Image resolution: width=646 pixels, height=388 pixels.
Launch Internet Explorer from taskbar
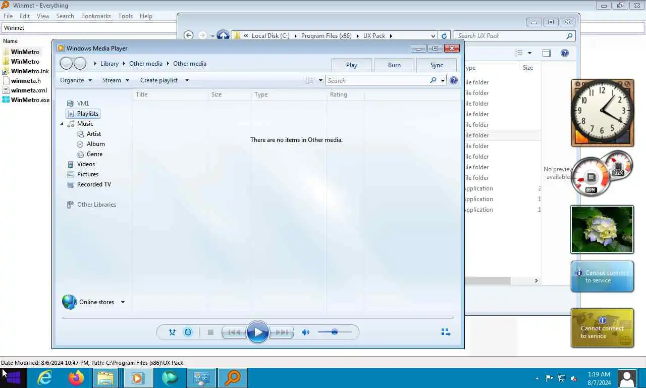45,377
